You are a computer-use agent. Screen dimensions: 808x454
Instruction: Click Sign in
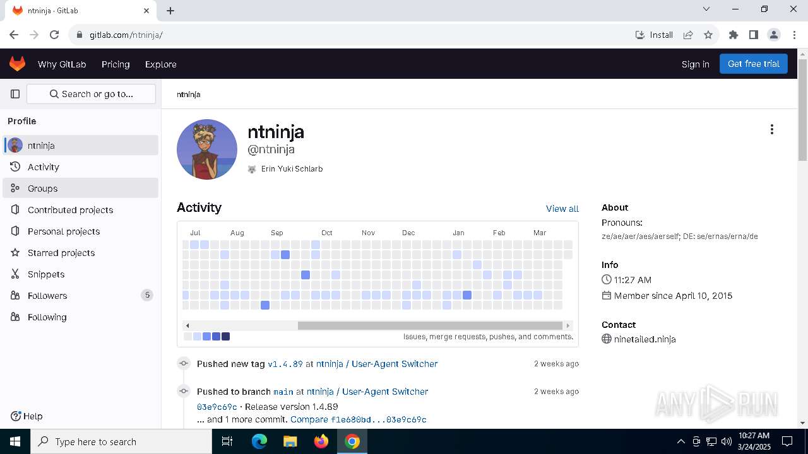tap(696, 64)
